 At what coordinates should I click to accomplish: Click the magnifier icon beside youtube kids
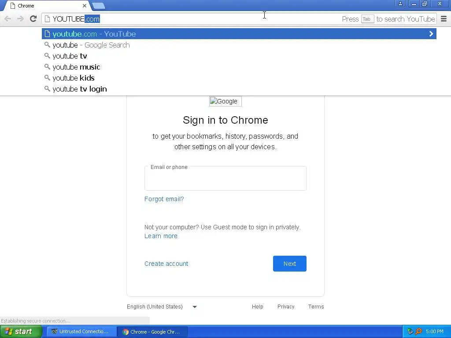(47, 77)
